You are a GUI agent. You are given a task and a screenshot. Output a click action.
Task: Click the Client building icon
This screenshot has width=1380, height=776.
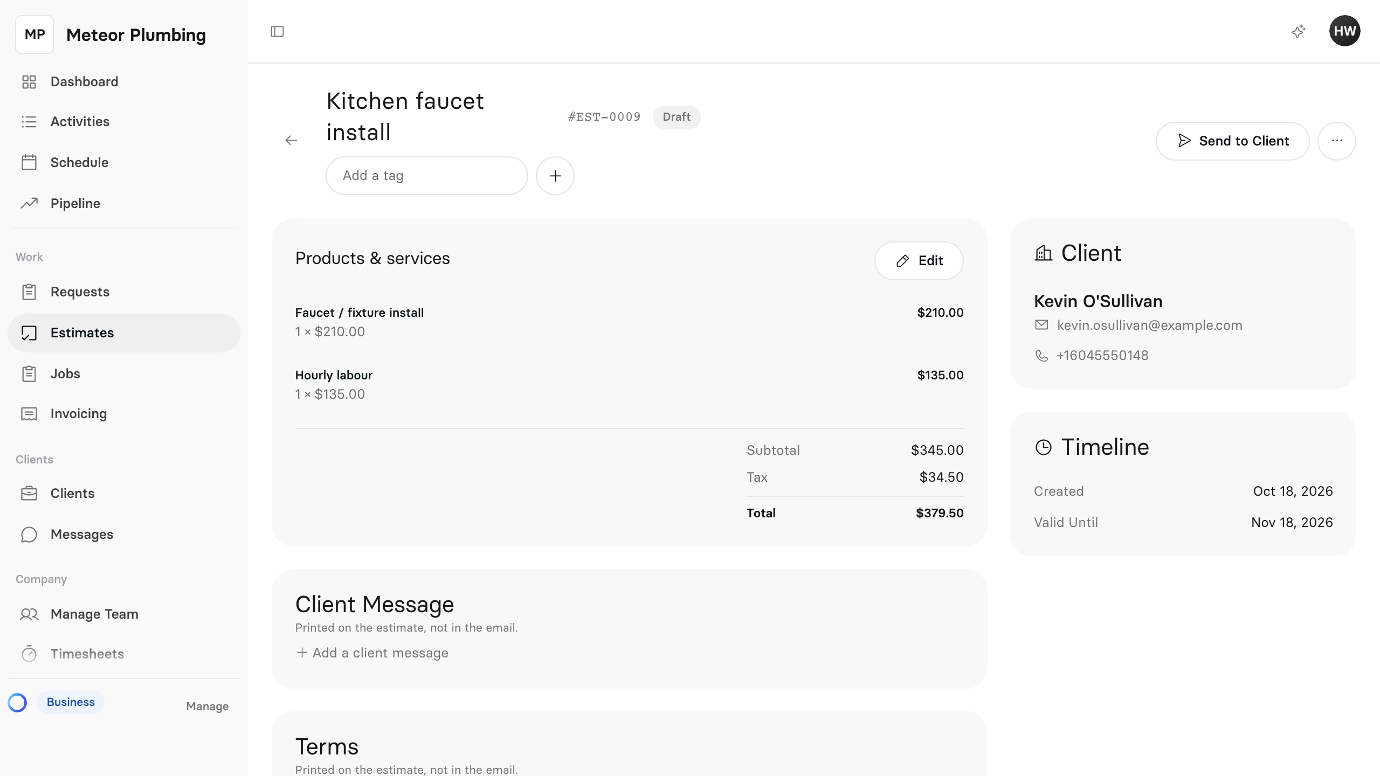click(x=1044, y=253)
